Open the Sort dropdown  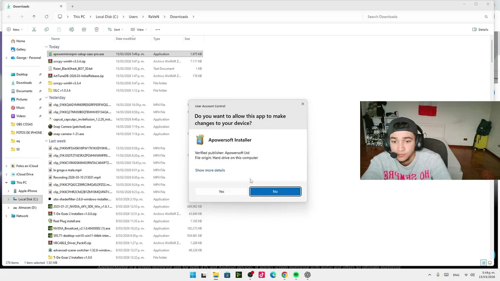tap(115, 30)
